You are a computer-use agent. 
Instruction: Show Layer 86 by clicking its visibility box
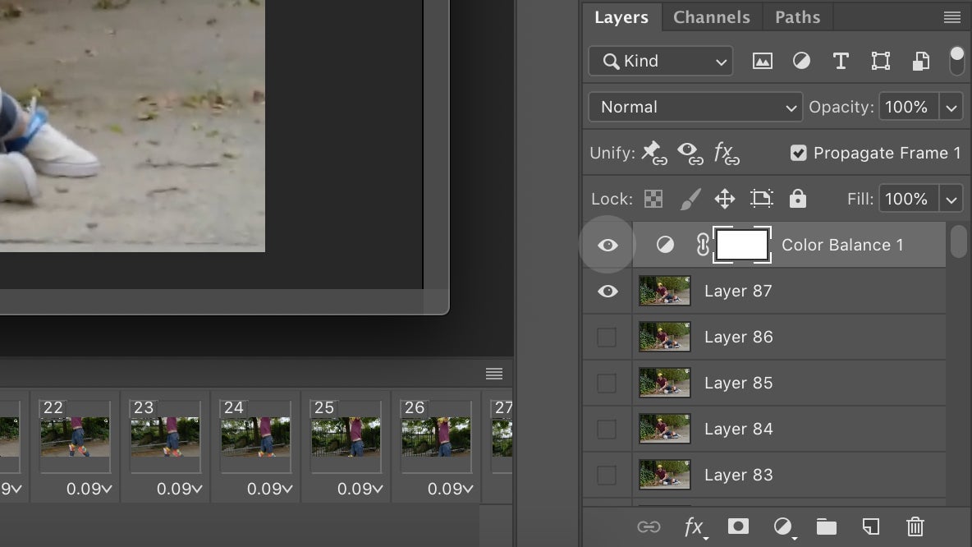click(607, 337)
